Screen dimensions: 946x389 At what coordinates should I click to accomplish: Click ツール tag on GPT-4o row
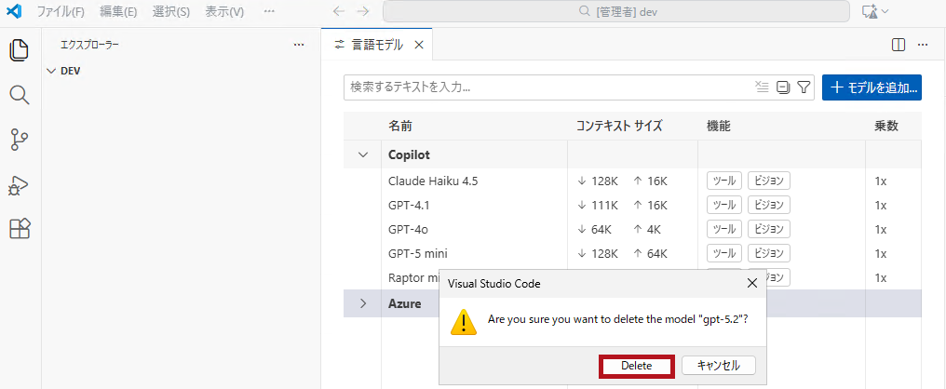724,229
